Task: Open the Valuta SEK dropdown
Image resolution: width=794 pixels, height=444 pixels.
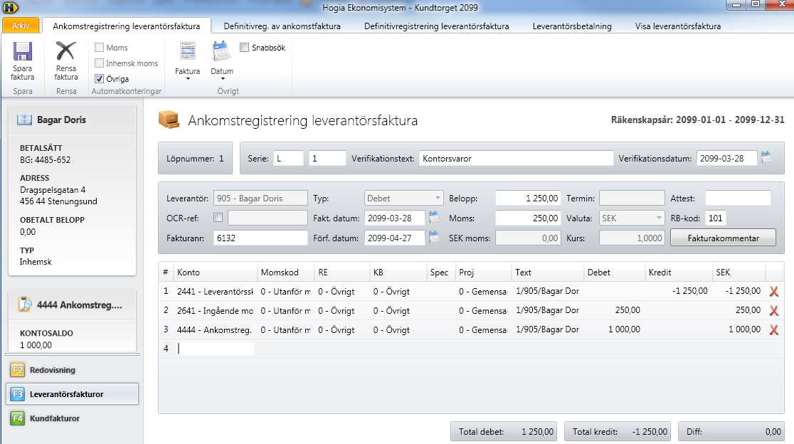Action: [632, 218]
